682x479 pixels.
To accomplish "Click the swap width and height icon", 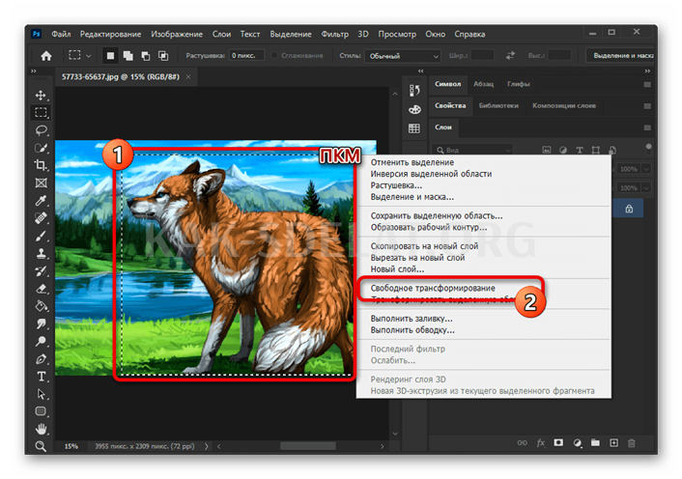I will (x=510, y=55).
